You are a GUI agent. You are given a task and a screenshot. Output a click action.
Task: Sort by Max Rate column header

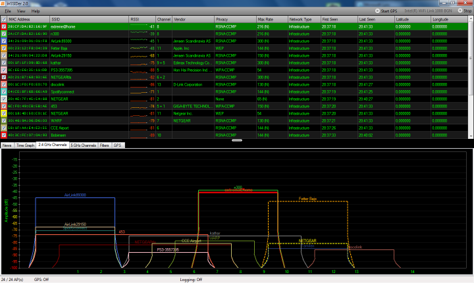[x=272, y=19]
